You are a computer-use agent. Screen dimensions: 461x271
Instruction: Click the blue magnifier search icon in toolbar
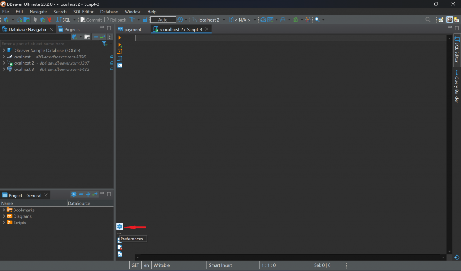(x=317, y=20)
